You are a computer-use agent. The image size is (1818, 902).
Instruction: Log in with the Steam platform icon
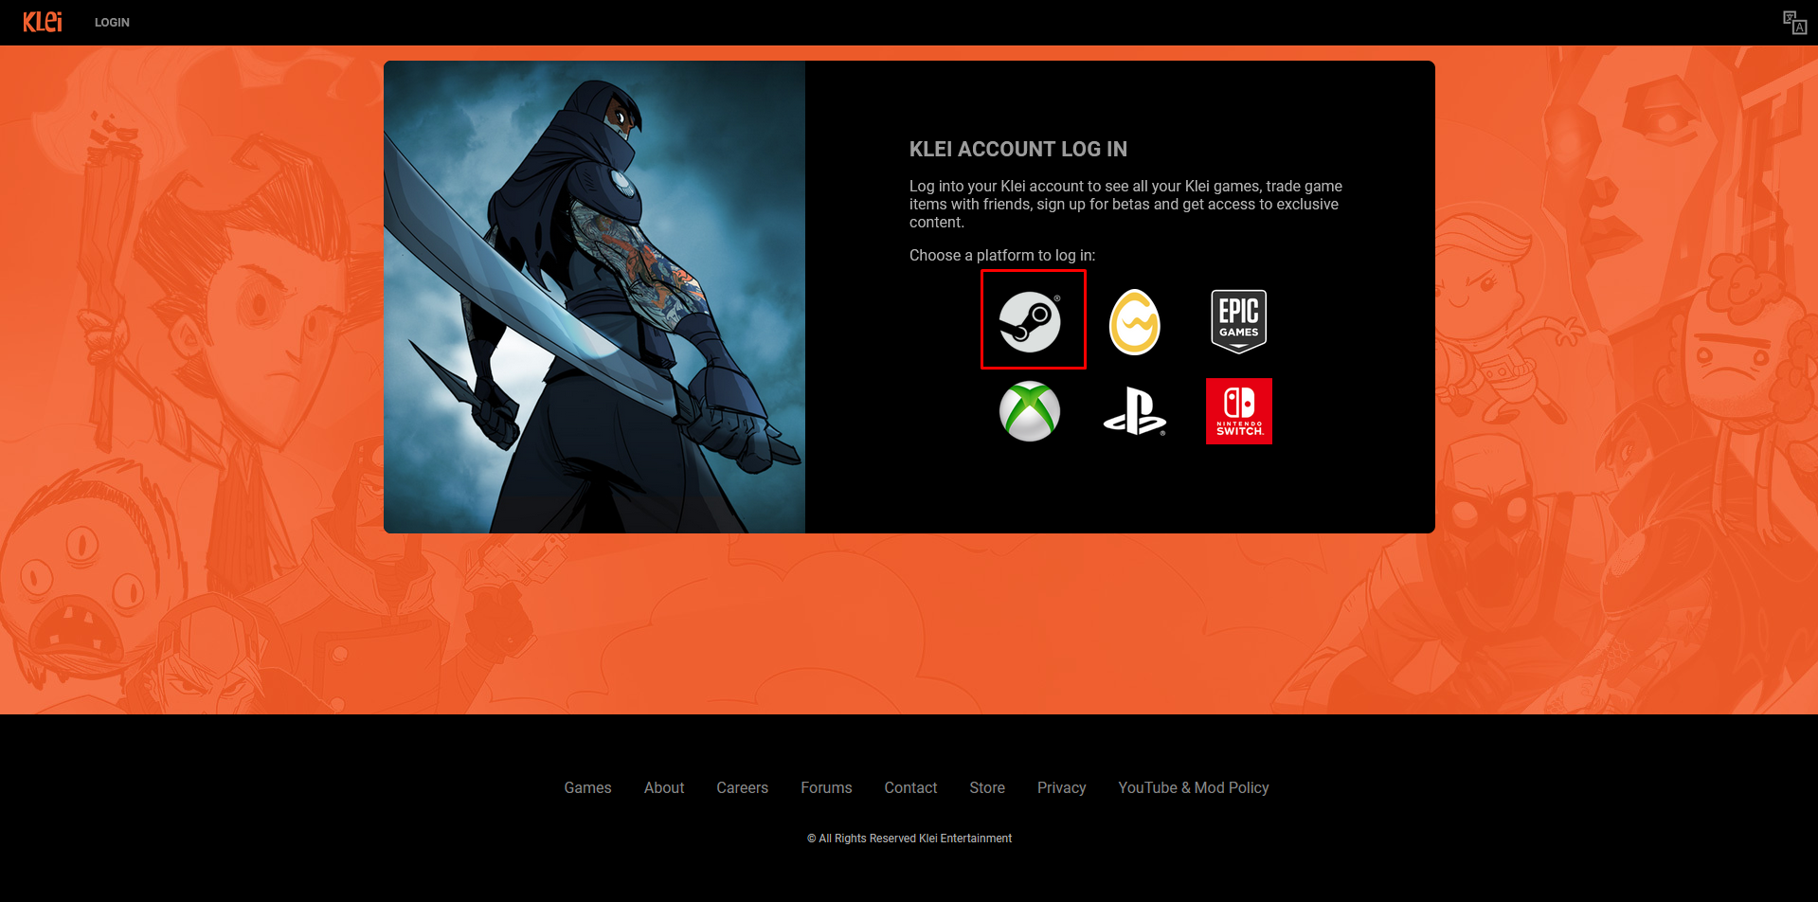coord(1031,321)
